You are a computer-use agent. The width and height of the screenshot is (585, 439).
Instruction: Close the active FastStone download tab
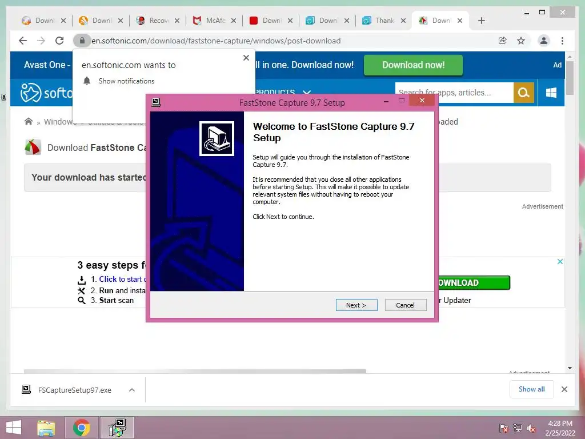[x=460, y=21]
